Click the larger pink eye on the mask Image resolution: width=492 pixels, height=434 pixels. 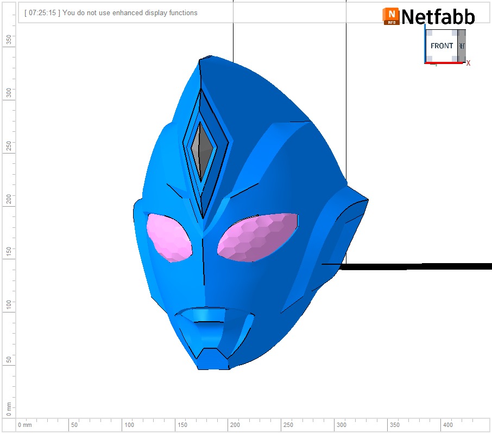tap(258, 238)
